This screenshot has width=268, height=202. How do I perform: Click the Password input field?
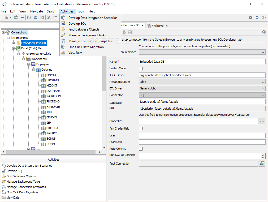click(x=202, y=142)
